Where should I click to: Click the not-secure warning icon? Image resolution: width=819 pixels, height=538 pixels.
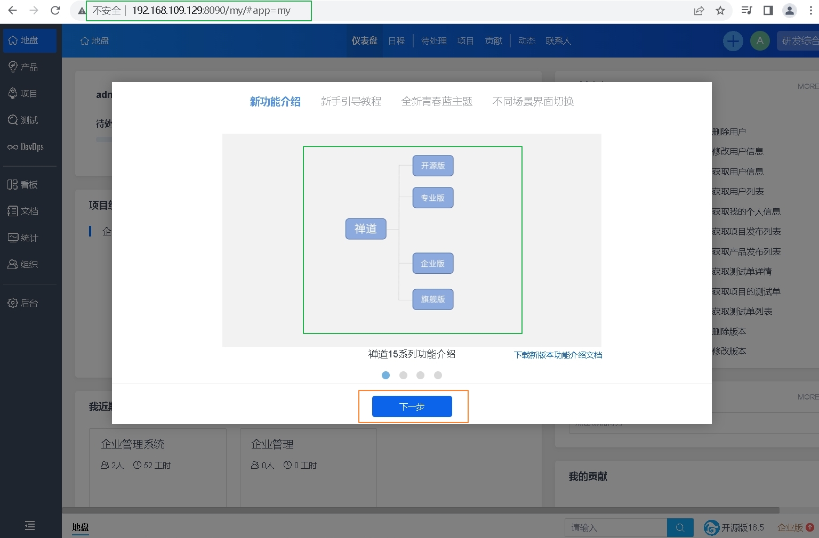click(x=82, y=11)
